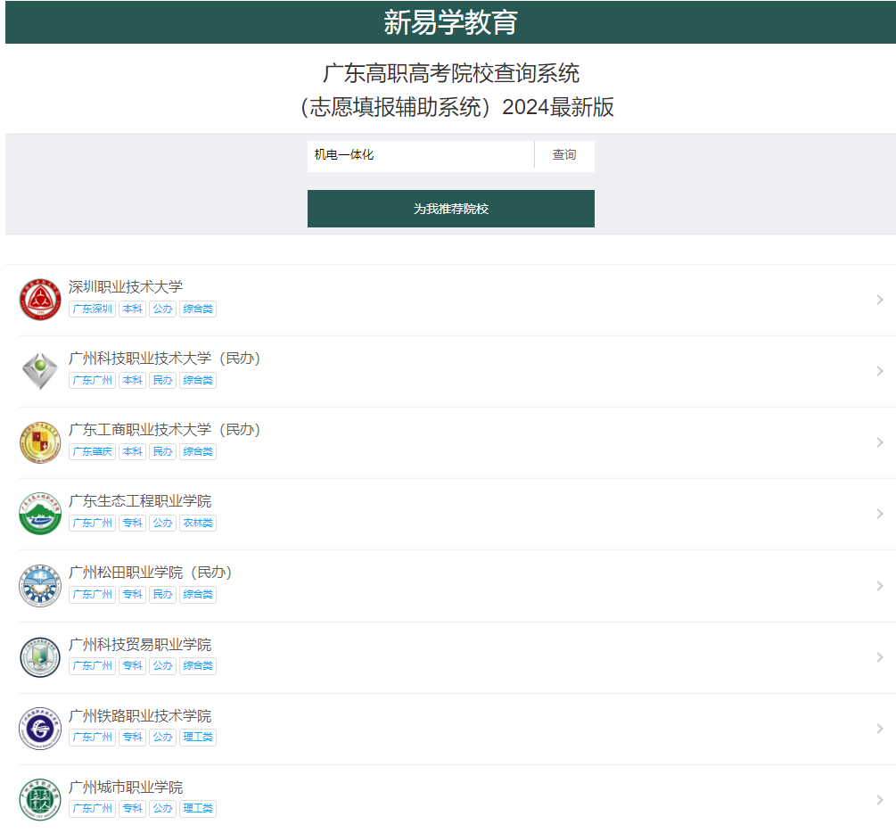Open 广州科技贸易职业学院 via its right chevron
This screenshot has width=896, height=833.
point(880,657)
